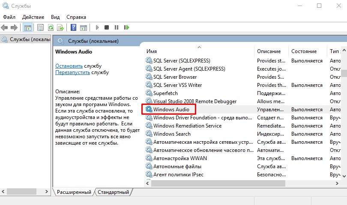Restart the service with the restart icon
347x205 pixels.
(x=126, y=27)
